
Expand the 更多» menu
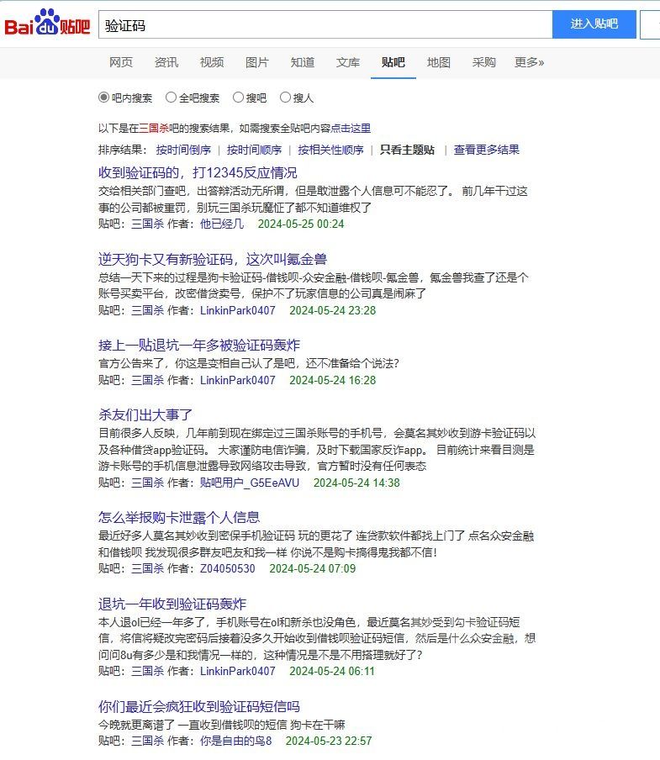[x=529, y=62]
